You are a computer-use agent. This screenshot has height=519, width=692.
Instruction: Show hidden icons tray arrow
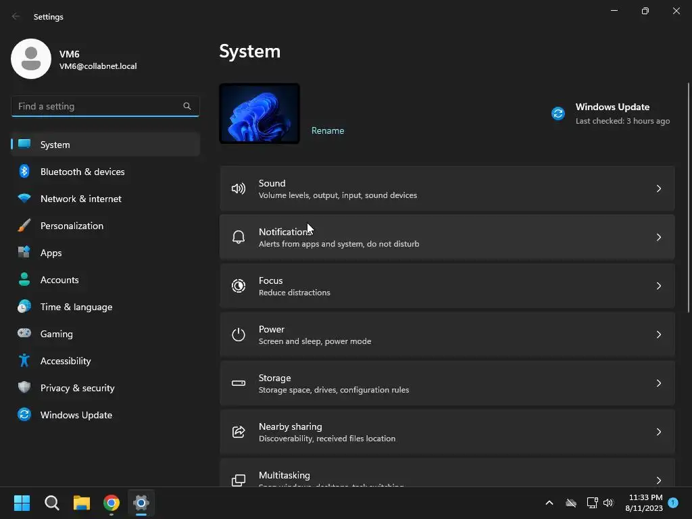tap(549, 503)
